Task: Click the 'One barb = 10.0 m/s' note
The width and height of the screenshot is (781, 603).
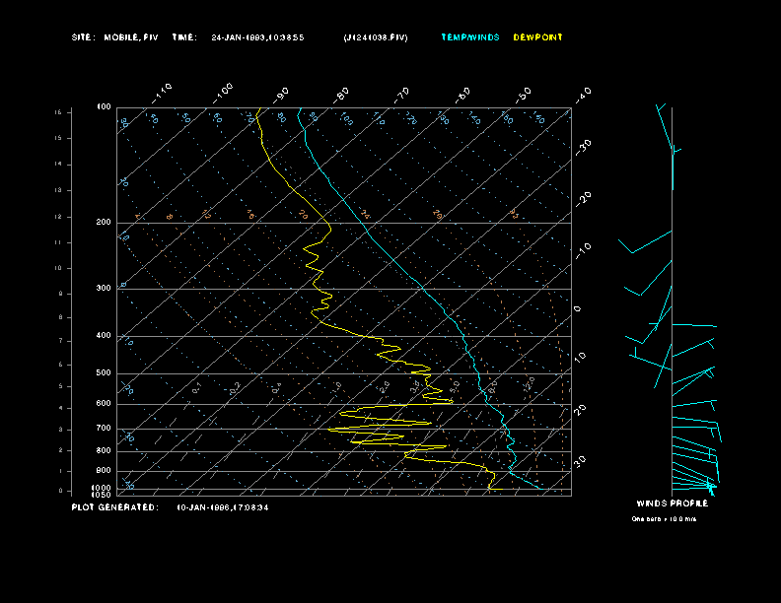Action: click(664, 519)
